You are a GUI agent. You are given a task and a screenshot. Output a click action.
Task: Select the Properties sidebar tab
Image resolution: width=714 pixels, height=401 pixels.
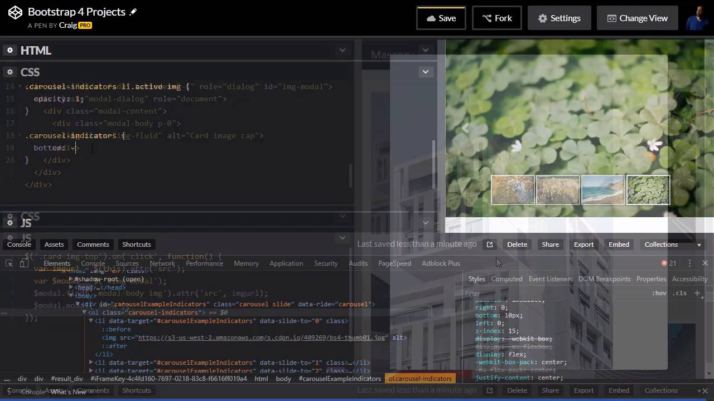click(651, 279)
